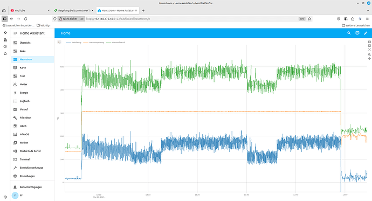Click the Einstellungen gear icon

(15, 176)
